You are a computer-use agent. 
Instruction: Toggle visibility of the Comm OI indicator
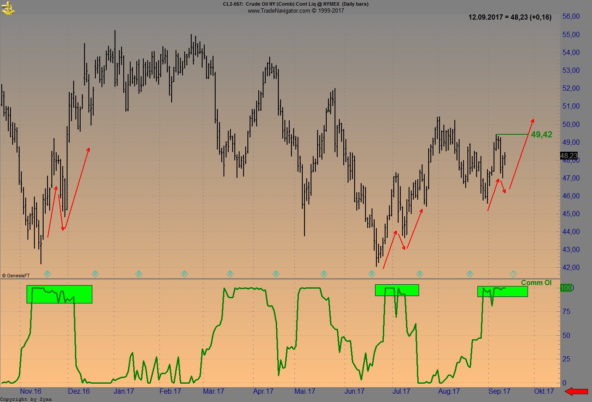coord(536,283)
